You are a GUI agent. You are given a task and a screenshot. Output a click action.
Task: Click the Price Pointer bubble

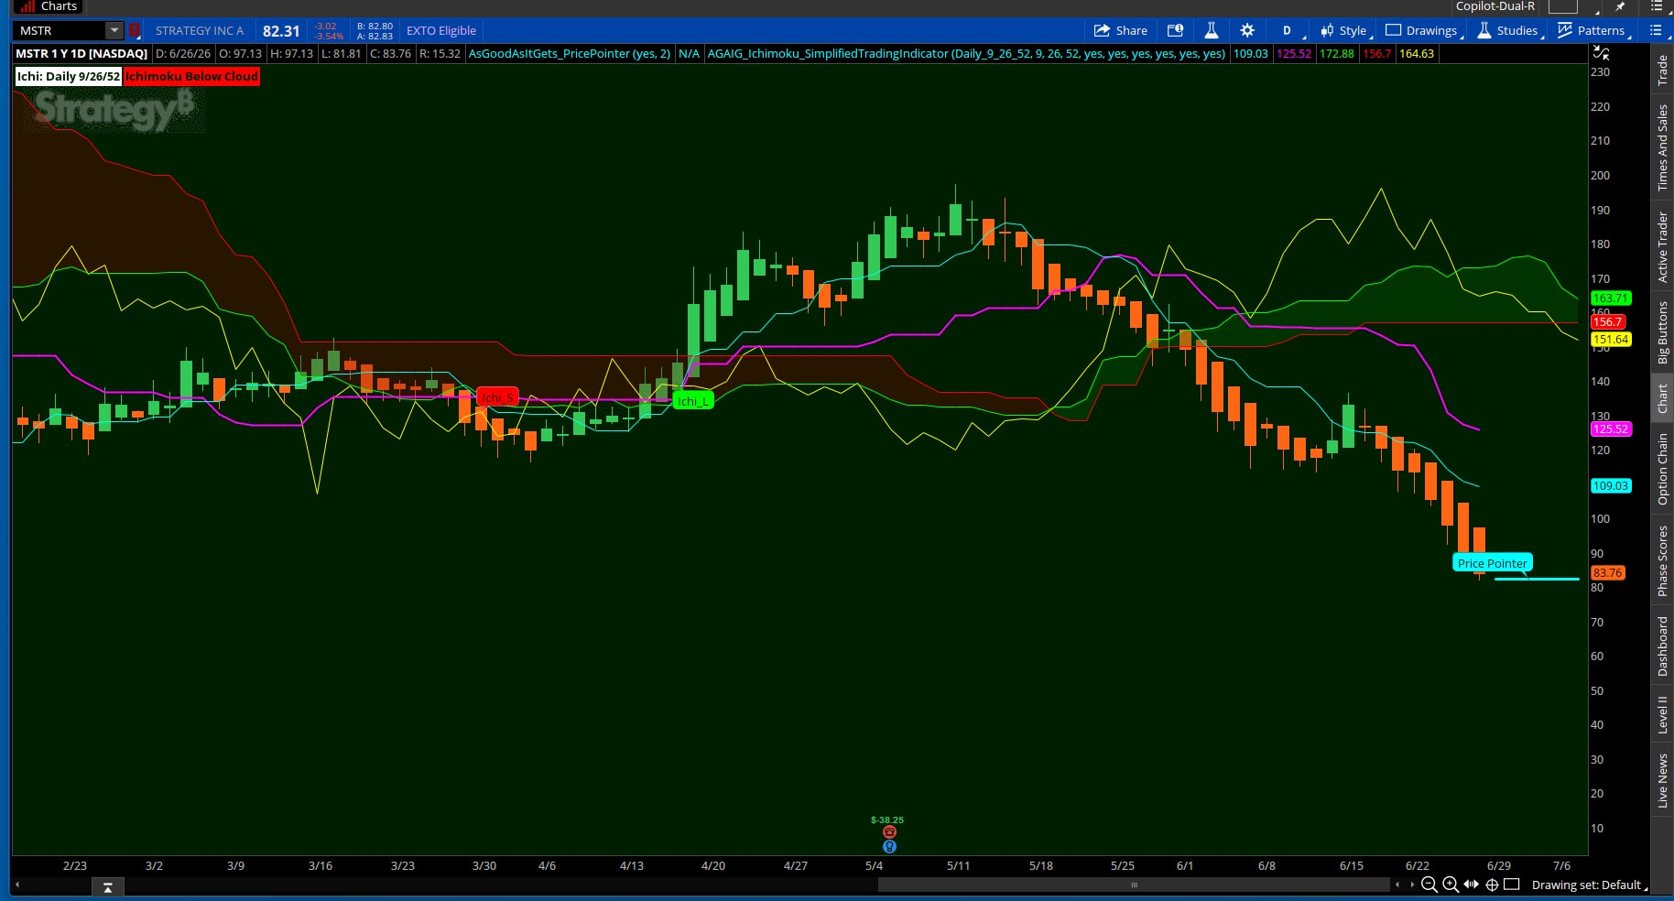pos(1493,563)
